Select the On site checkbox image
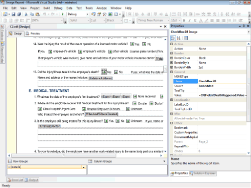Image resolution: width=251 pixels, height=188 pixels. pyautogui.click(x=135, y=103)
